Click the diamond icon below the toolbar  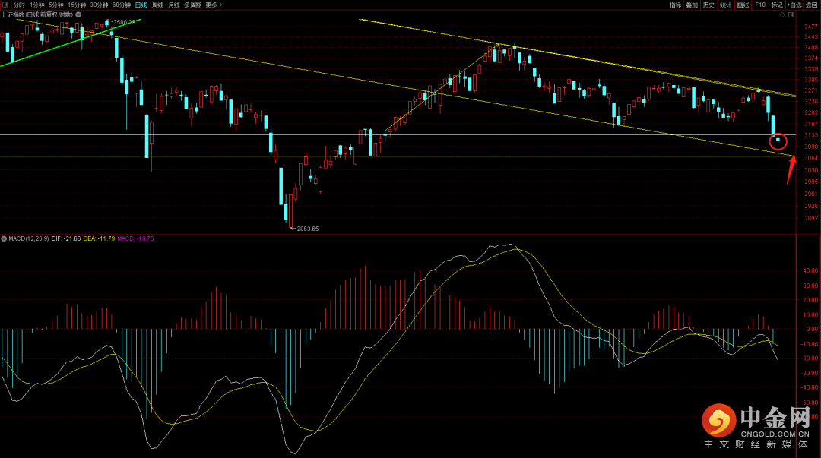click(784, 14)
